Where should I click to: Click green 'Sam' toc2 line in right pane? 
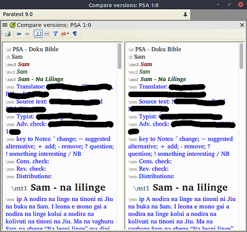(144, 72)
